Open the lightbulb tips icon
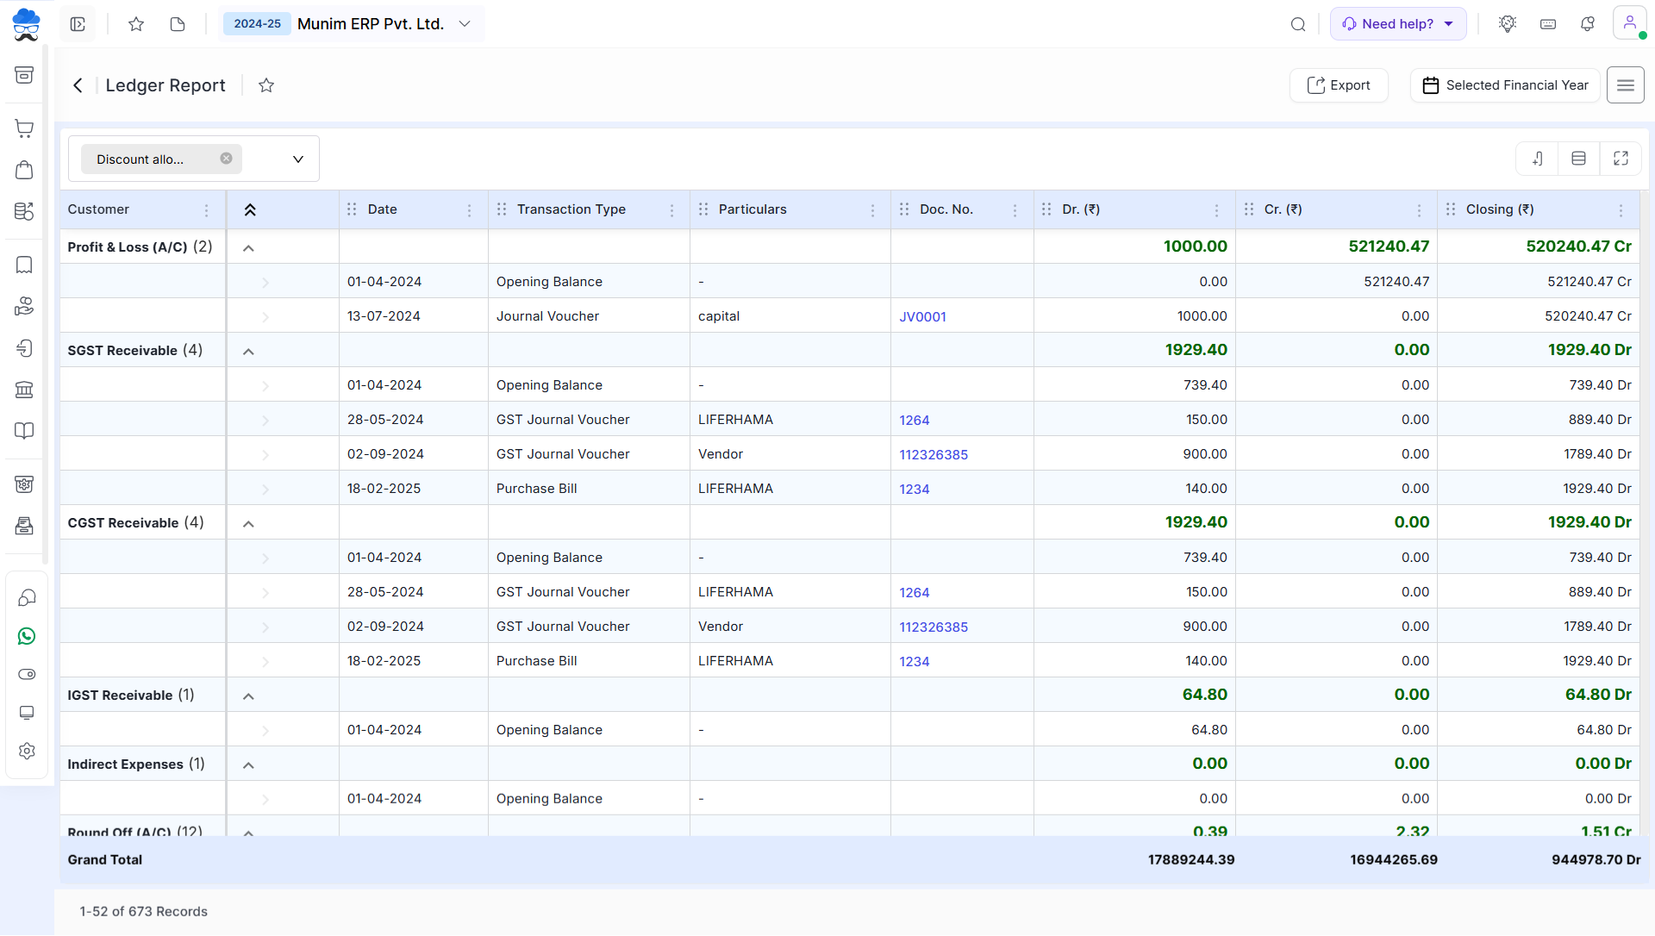Image resolution: width=1655 pixels, height=936 pixels. click(x=1508, y=24)
